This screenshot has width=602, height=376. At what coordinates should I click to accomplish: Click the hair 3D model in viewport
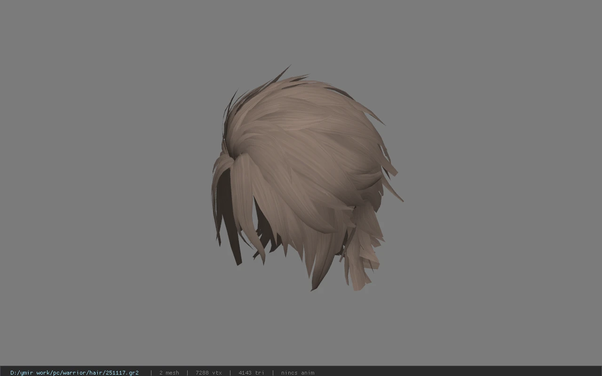point(307,179)
